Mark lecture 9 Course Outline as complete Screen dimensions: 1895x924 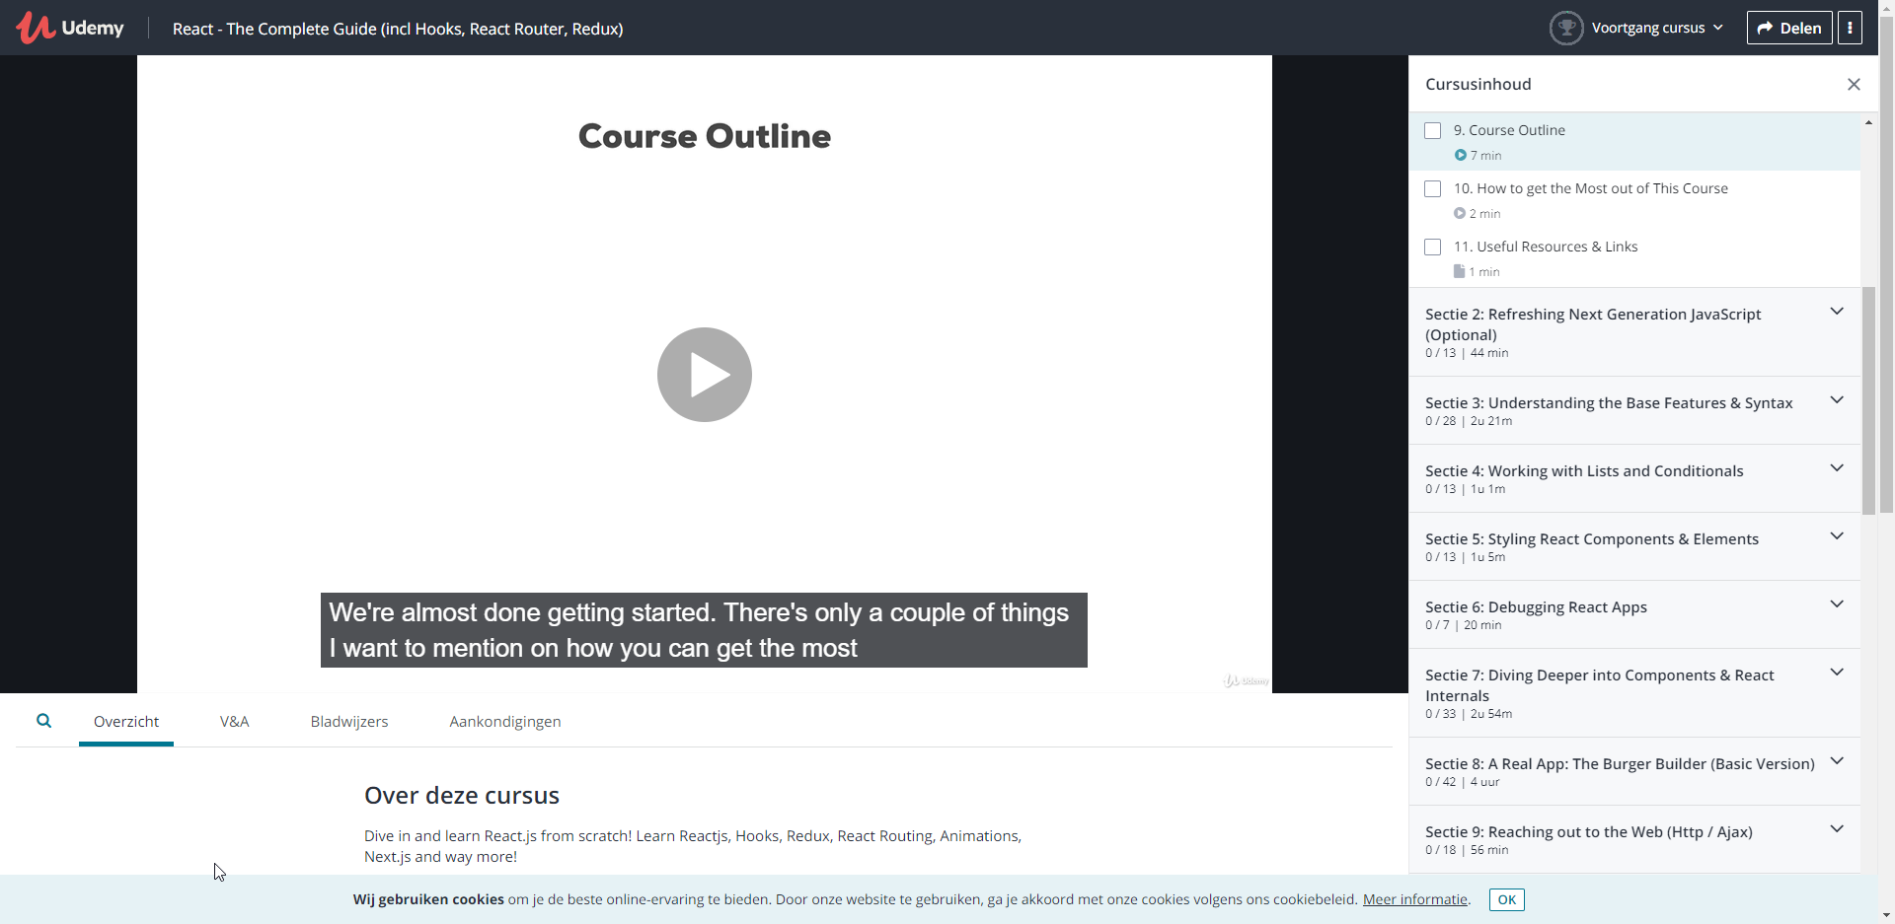click(1432, 130)
